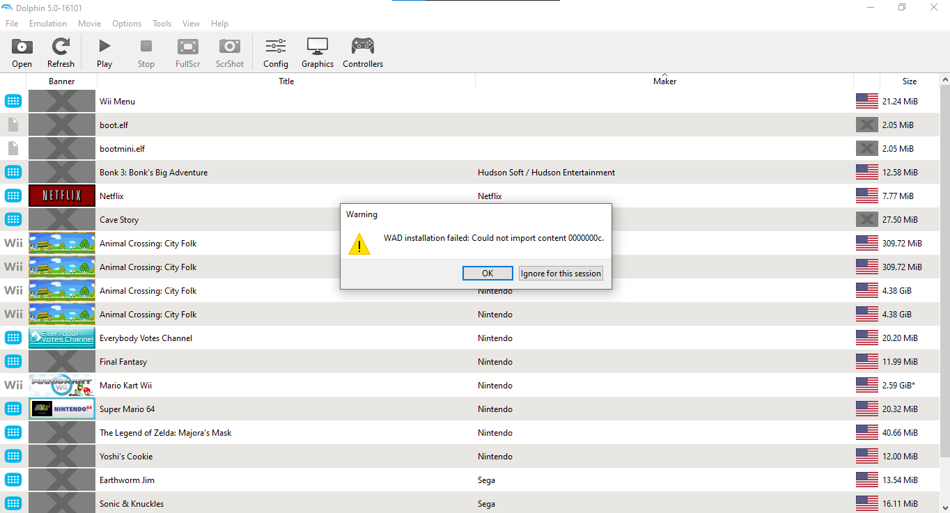The height and width of the screenshot is (513, 950).
Task: Select the Yoshi's Cookie title
Action: click(126, 457)
